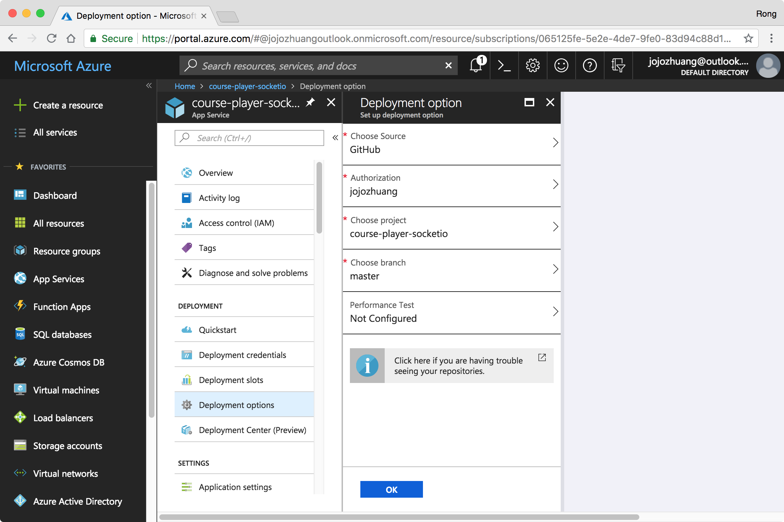Open Deployment credentials menu item
784x522 pixels.
tap(244, 355)
